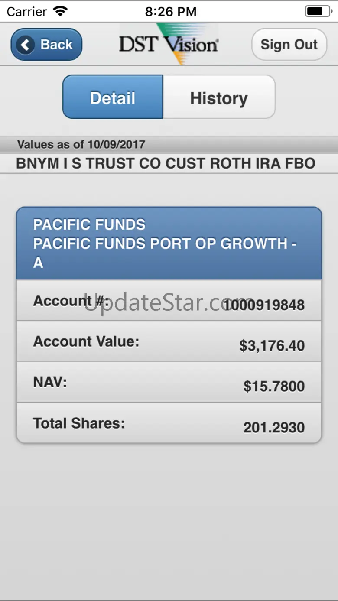Image resolution: width=338 pixels, height=601 pixels.
Task: Tap the $3,176.40 value
Action: pos(272,346)
